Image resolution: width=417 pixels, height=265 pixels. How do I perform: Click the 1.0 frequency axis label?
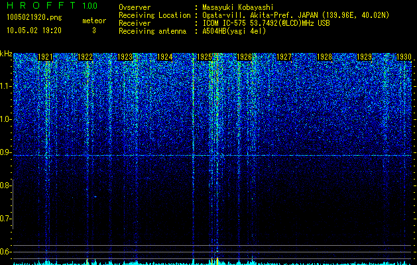[x=6, y=119]
